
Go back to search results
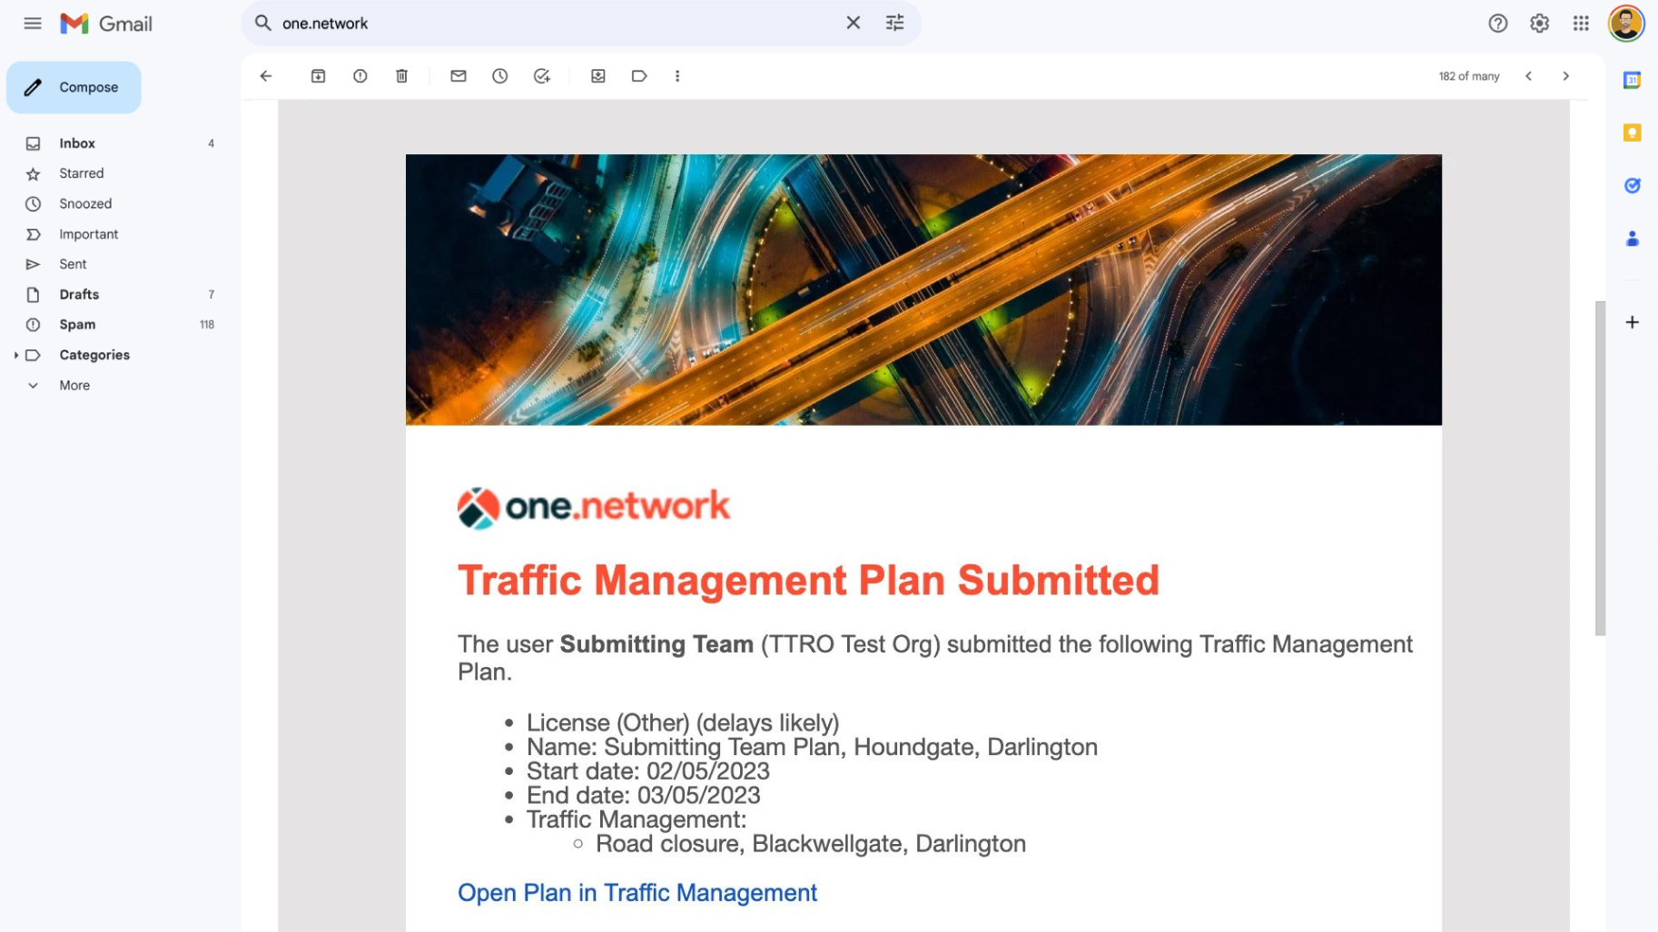[x=266, y=76]
